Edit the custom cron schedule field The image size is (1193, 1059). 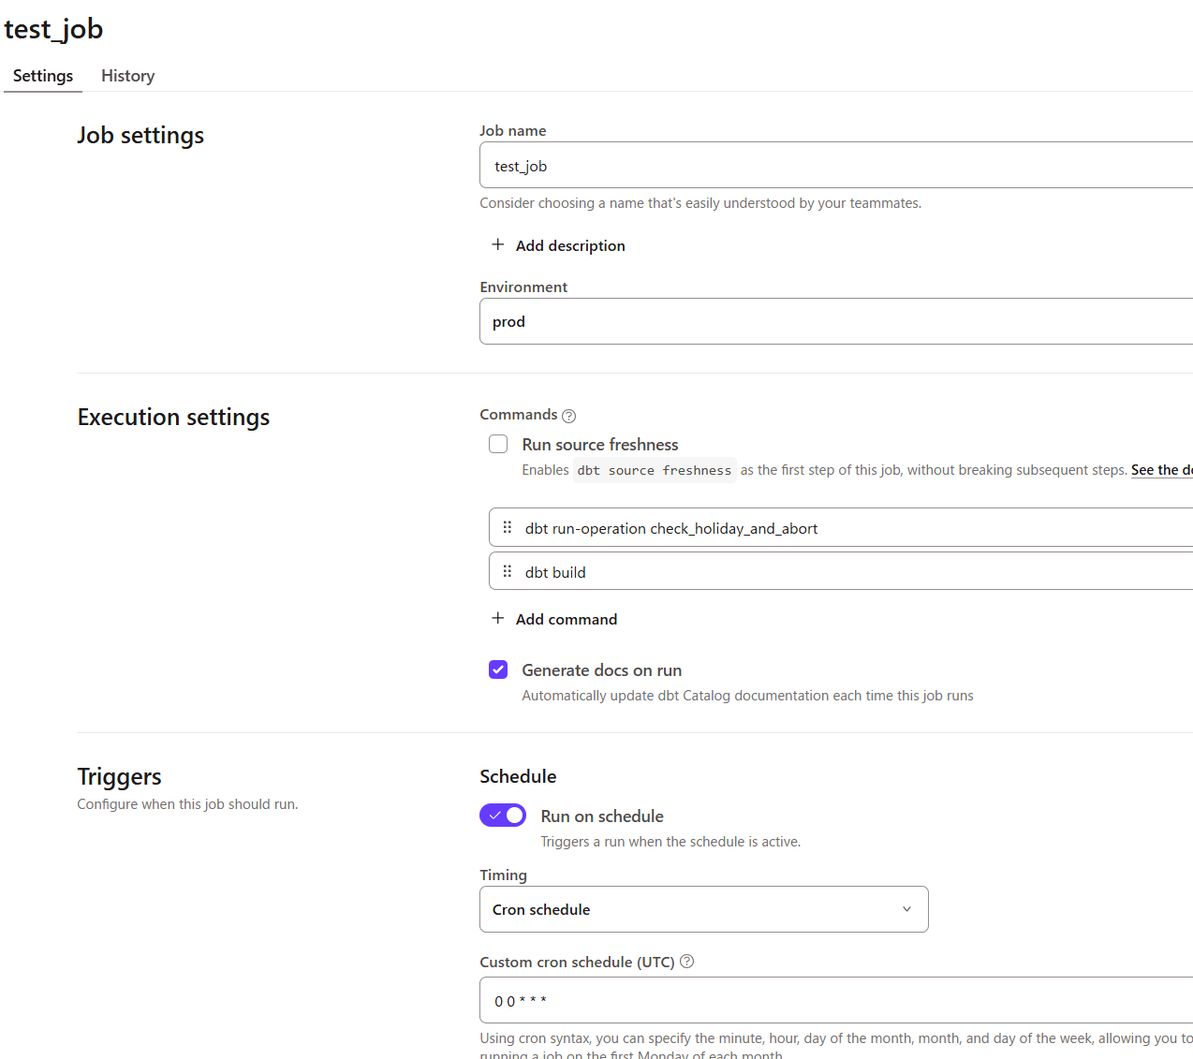click(835, 1001)
